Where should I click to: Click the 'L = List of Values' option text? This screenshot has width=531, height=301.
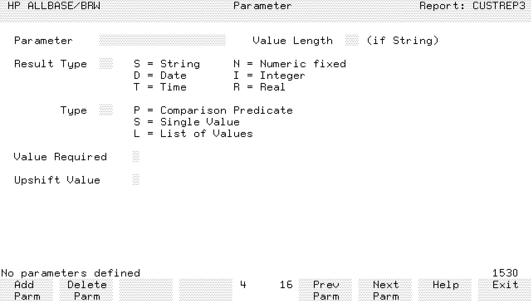(193, 134)
